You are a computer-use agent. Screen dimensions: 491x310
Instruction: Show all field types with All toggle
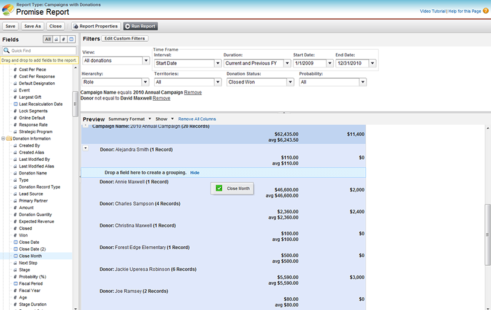pyautogui.click(x=47, y=39)
